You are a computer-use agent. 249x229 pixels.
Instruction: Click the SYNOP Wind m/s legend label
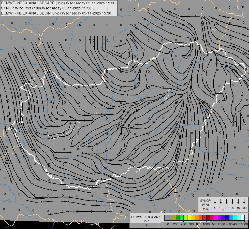click(205, 205)
